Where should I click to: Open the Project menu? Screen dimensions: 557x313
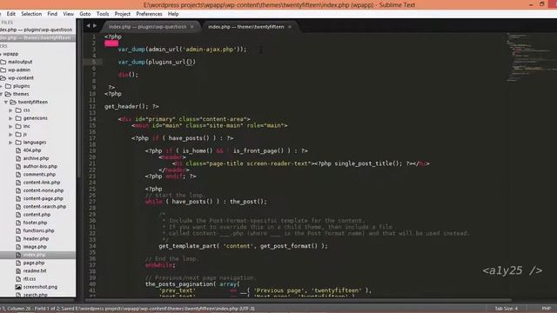[x=122, y=14]
